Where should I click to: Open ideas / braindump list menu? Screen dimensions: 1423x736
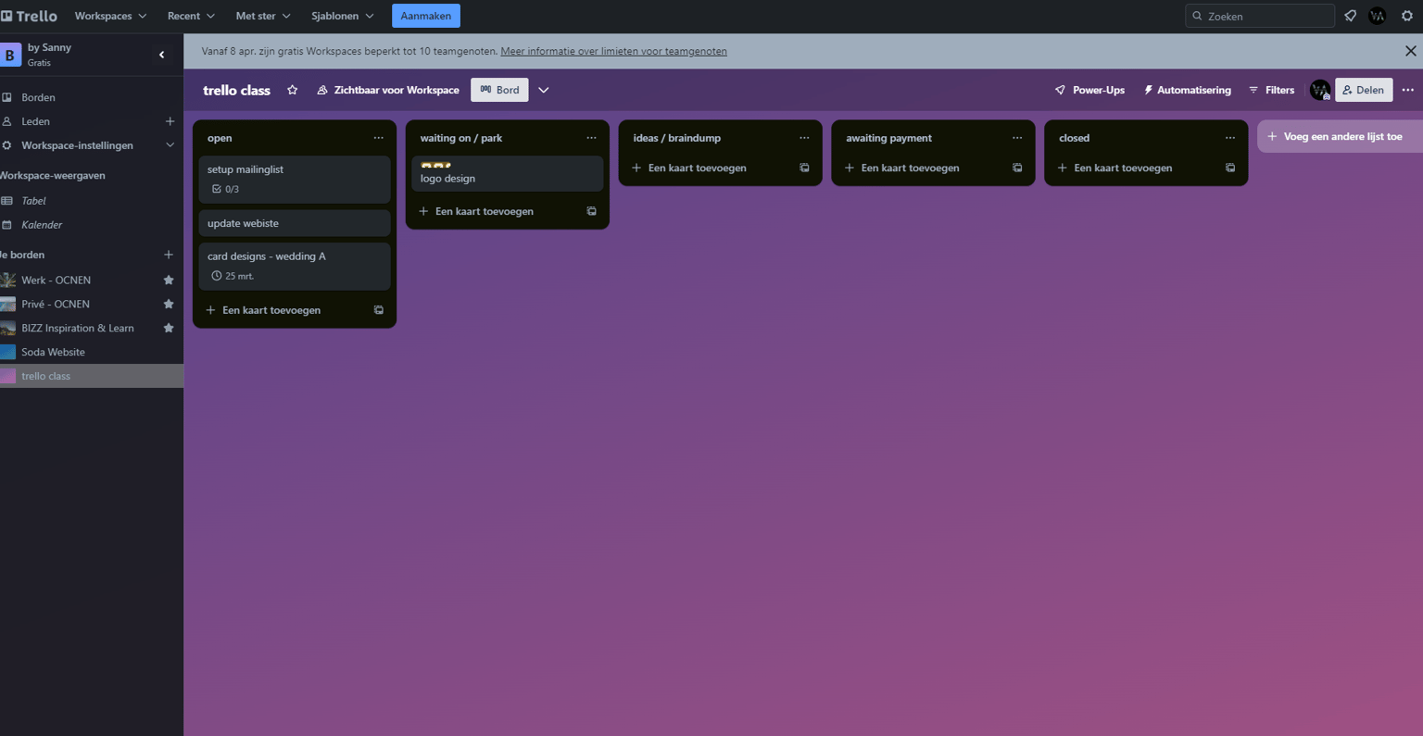805,138
